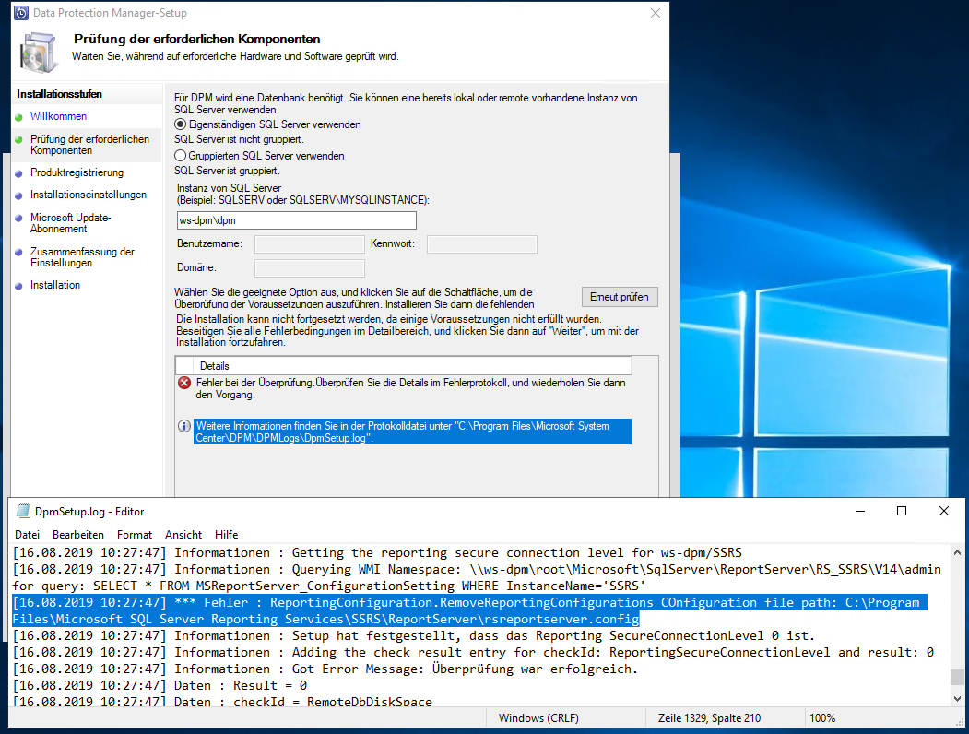Click the blue bullet beside Produktregistrierung
The image size is (969, 734).
click(18, 173)
